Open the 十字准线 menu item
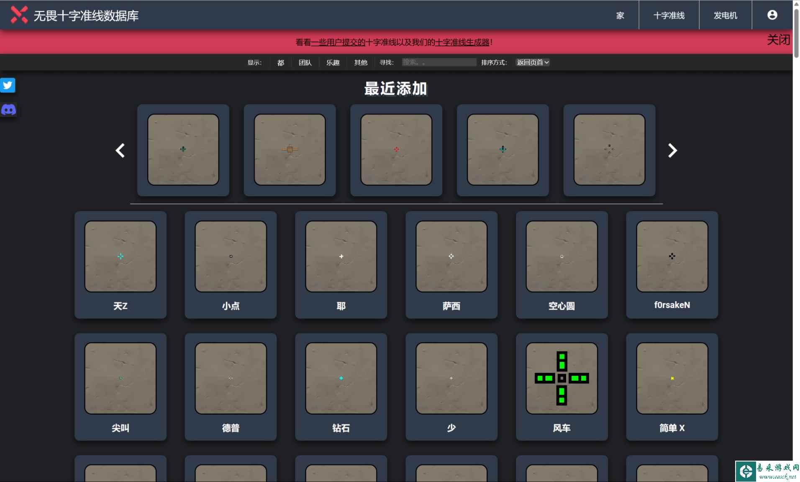Viewport: 800px width, 482px height. [x=669, y=15]
